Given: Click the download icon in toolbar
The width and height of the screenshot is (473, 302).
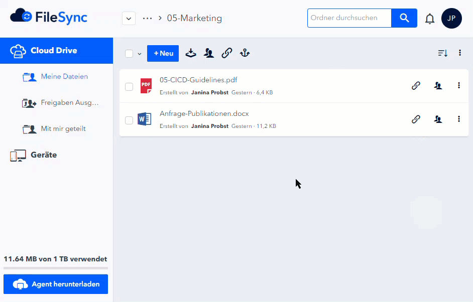Looking at the screenshot, I should coord(191,53).
